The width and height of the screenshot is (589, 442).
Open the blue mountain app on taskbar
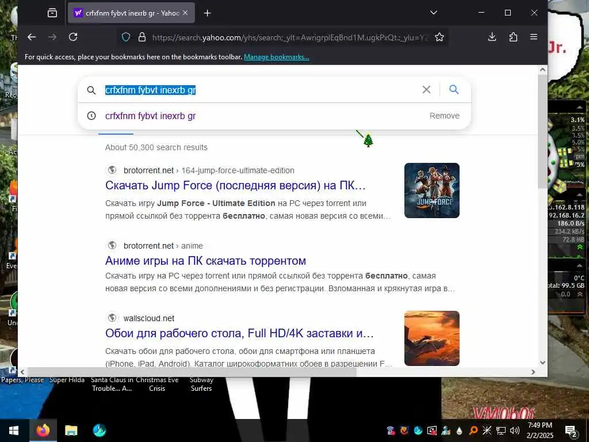[99, 430]
